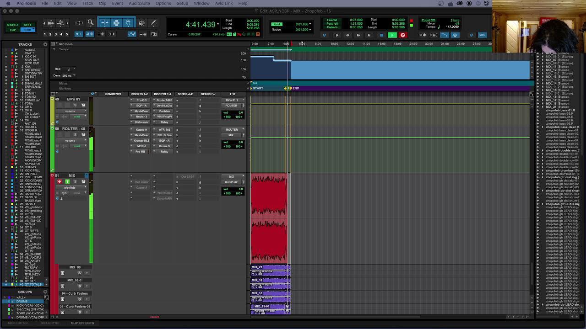The image size is (586, 329).
Task: Select the Grabber hand tool
Action: [128, 23]
